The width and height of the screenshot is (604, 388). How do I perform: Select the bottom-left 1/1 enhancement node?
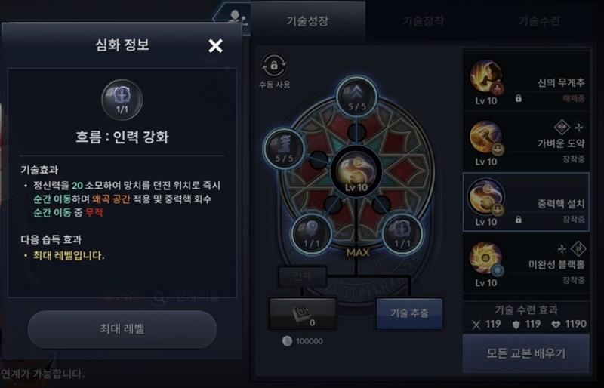(311, 234)
